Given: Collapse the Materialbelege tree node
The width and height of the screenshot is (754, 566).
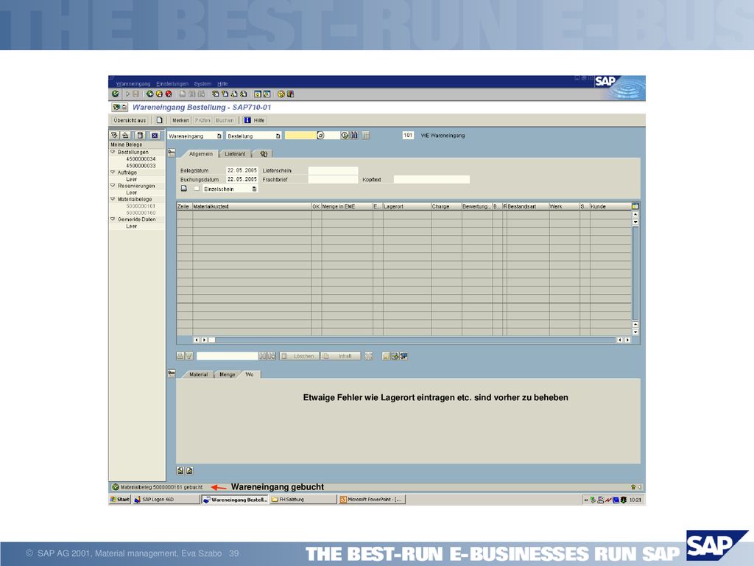Looking at the screenshot, I should 113,199.
